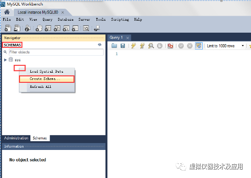Create a new SQL tab icon
The width and height of the screenshot is (251, 178).
pyautogui.click(x=8, y=28)
